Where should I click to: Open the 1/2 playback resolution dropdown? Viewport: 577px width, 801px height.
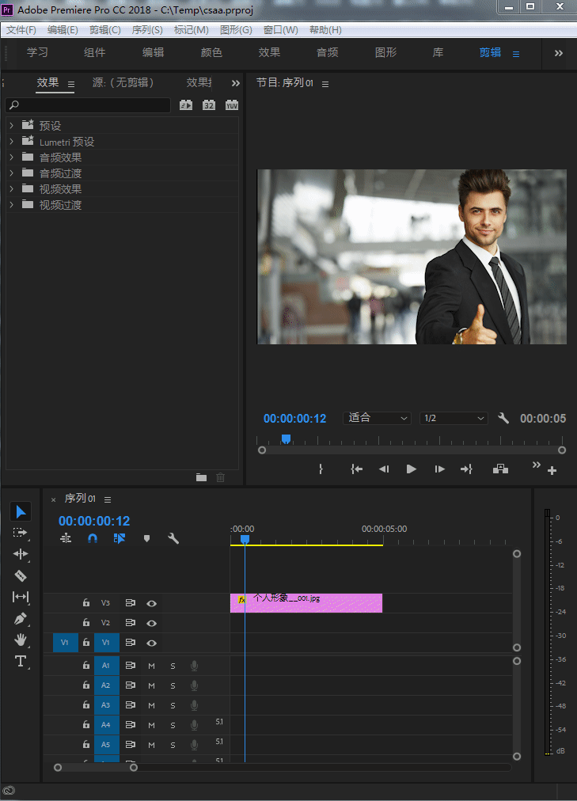coord(454,418)
